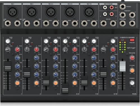Click the MAIN OUT right jack
Image resolution: width=140 pixels, height=106 pixels.
point(132,15)
